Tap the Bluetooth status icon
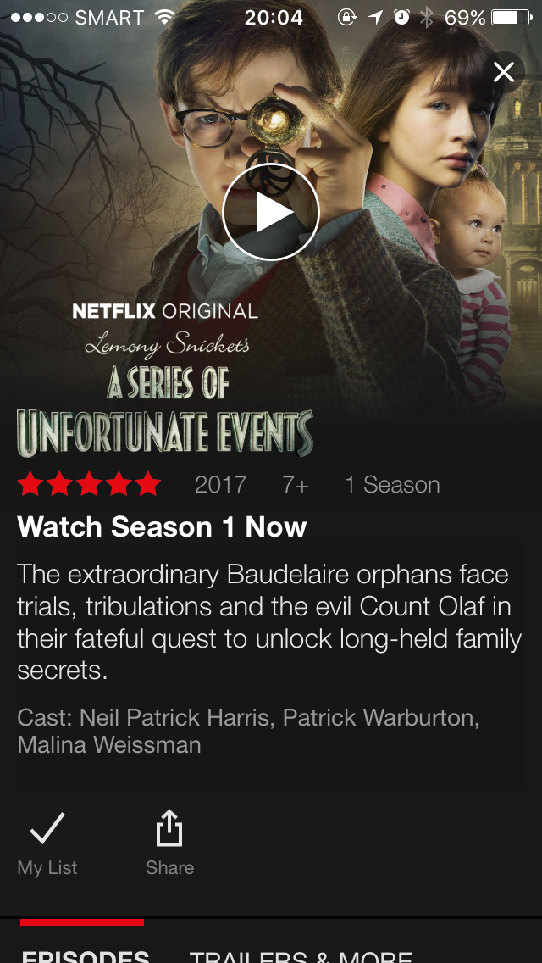 pos(426,17)
